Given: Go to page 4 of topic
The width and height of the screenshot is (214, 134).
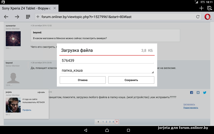Looking at the screenshot, I should click(113, 122).
